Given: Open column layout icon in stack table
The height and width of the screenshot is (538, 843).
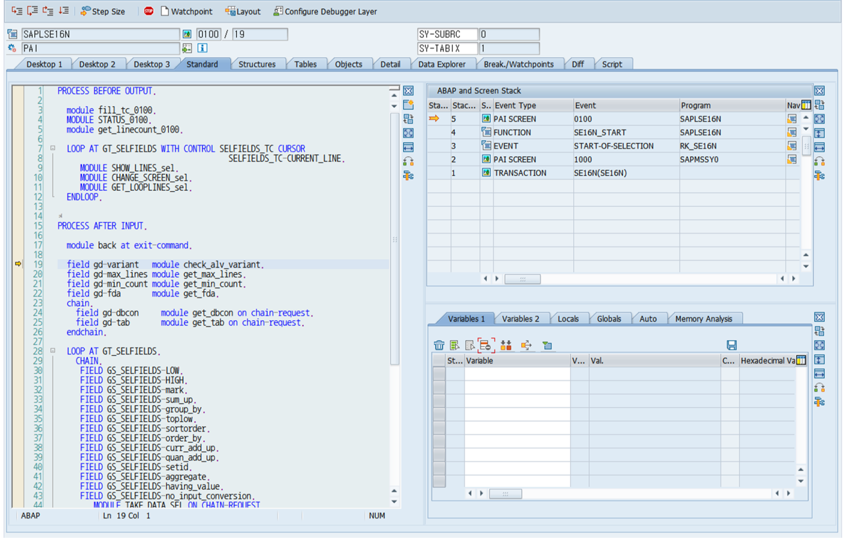Looking at the screenshot, I should (806, 105).
